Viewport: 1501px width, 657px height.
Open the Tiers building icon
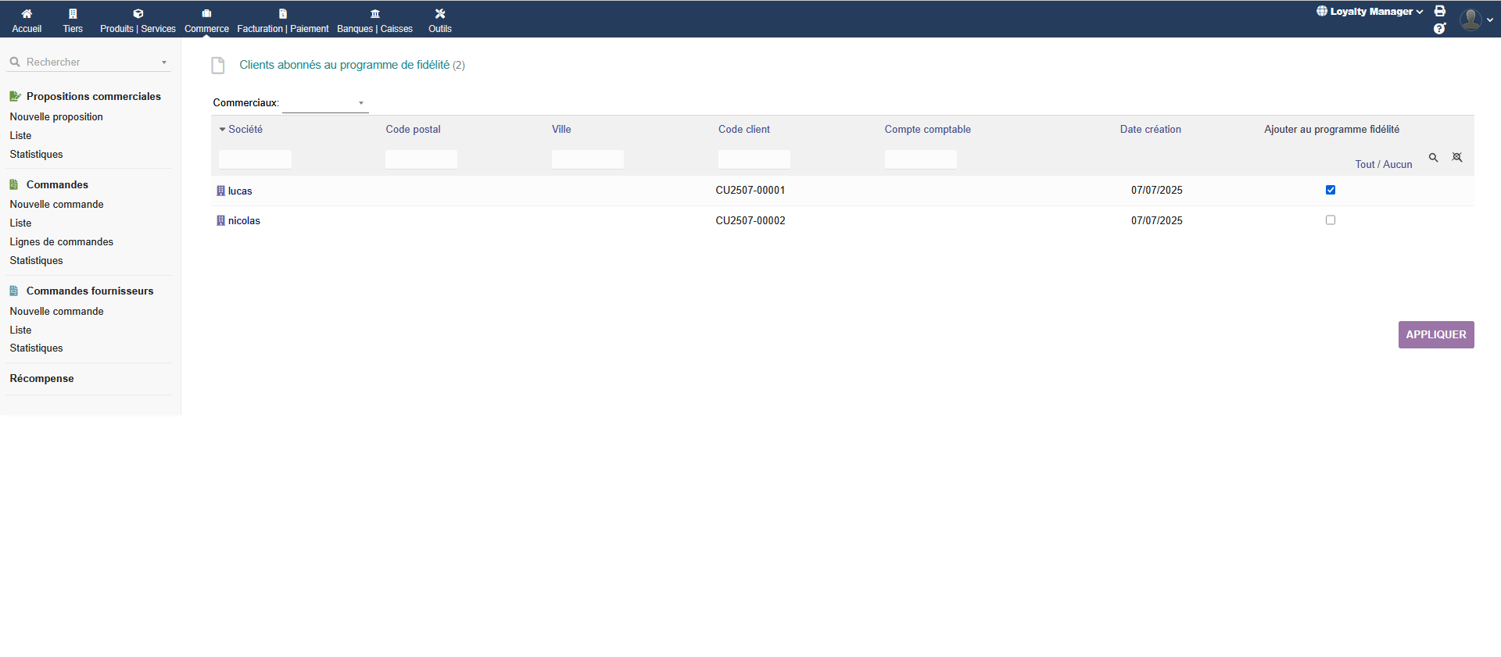pos(73,14)
